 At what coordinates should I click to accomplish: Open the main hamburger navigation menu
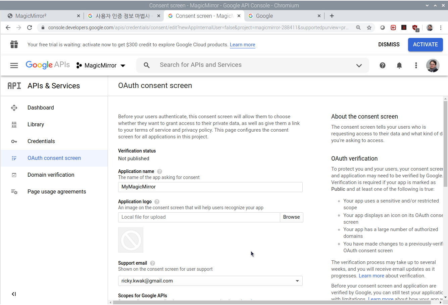click(x=14, y=66)
